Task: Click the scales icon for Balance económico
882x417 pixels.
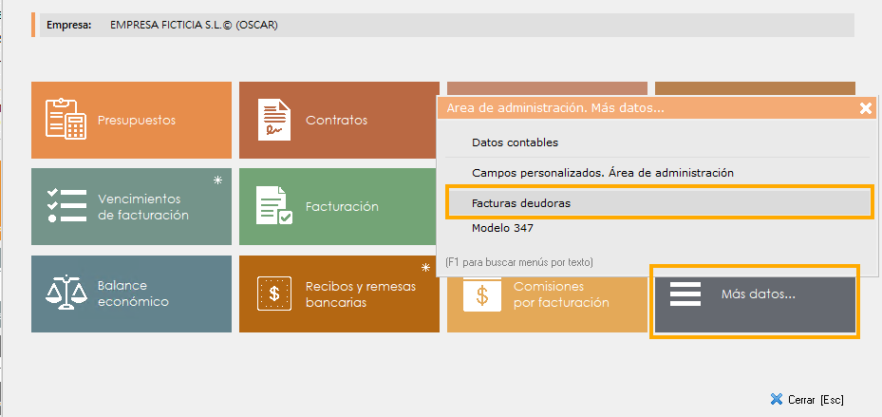Action: pyautogui.click(x=66, y=293)
